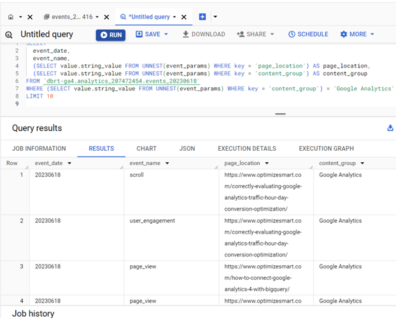Viewport: 396px width, 318px height.
Task: Open the Save options dropdown arrow
Action: [x=166, y=34]
